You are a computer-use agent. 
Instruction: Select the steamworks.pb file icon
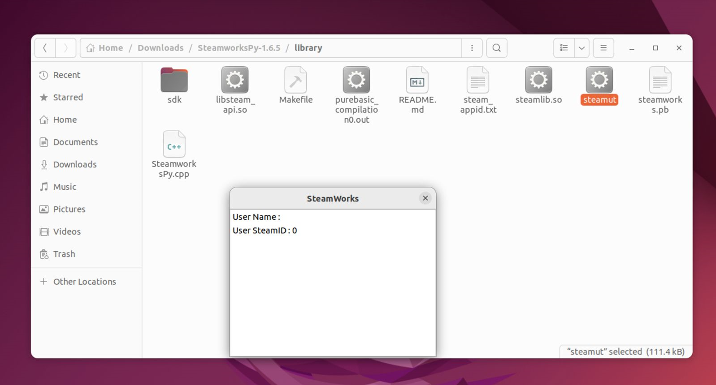click(660, 80)
